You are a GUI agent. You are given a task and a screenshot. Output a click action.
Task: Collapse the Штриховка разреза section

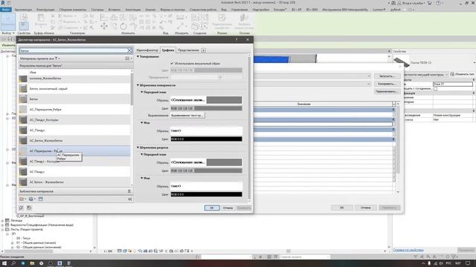(x=138, y=148)
